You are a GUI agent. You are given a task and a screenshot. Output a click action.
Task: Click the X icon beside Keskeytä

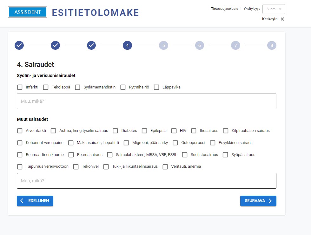point(282,19)
